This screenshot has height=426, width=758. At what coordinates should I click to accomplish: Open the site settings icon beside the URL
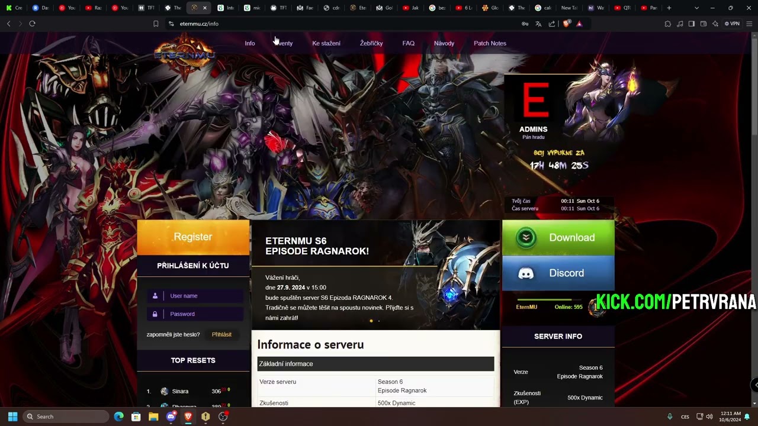(171, 24)
